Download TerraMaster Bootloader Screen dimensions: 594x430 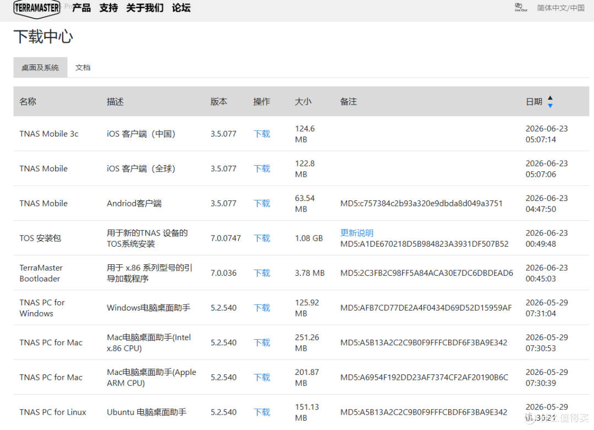pyautogui.click(x=262, y=273)
